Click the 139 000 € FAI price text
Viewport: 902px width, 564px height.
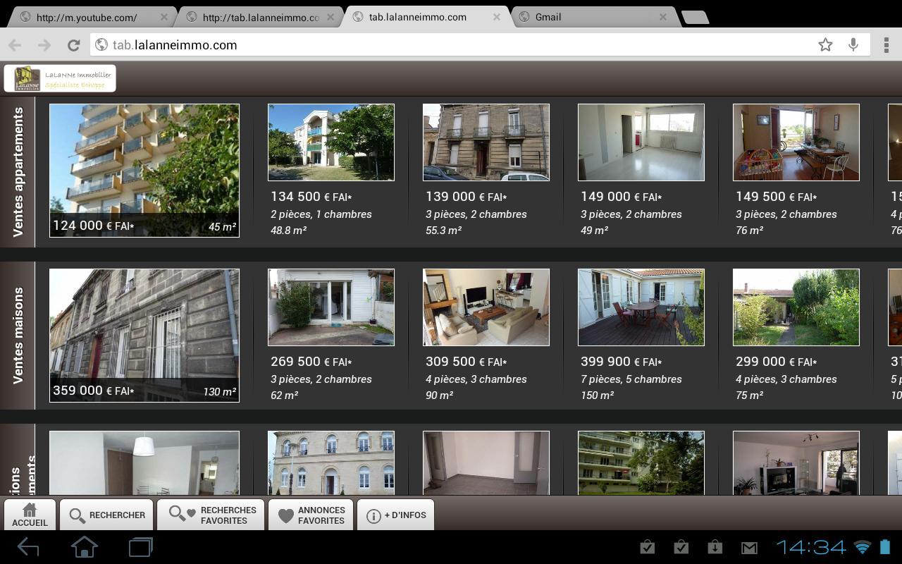click(467, 197)
